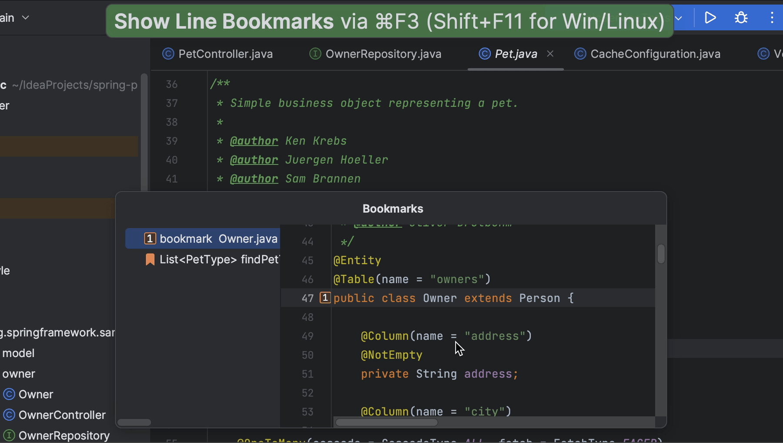
Task: Open the @author Sam Brannen link
Action: (254, 178)
